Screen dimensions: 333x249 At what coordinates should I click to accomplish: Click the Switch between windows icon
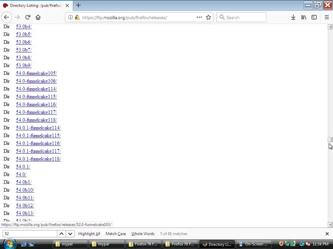coord(31,244)
